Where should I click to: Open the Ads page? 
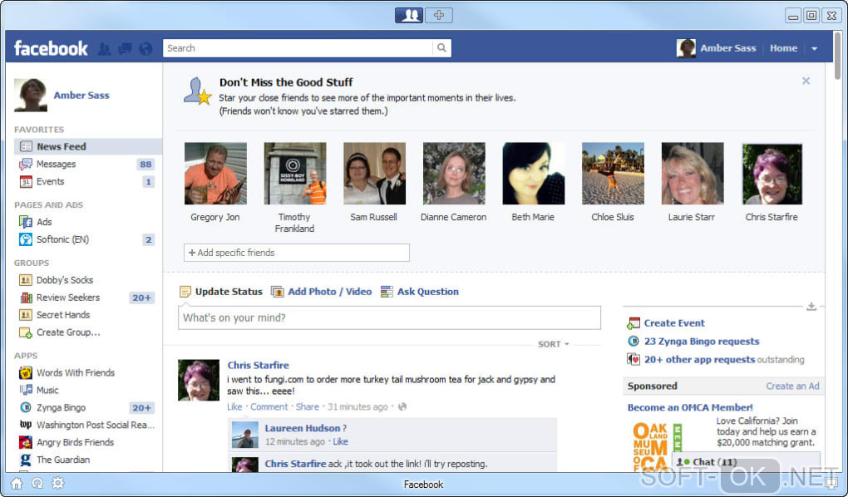(44, 222)
